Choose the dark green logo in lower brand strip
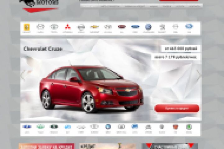 click(x=54, y=127)
